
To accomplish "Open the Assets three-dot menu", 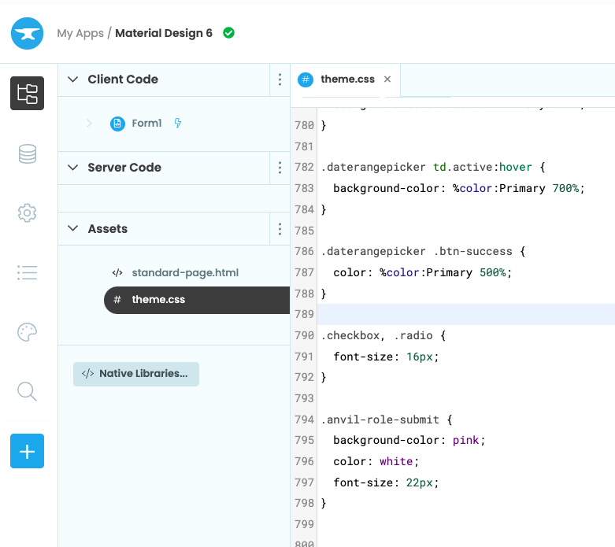I will pyautogui.click(x=280, y=229).
